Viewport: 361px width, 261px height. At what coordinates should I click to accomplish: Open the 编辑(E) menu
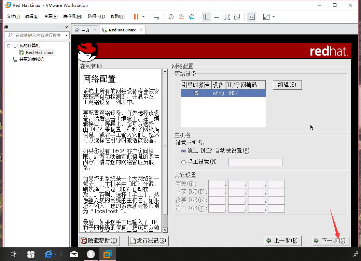(x=32, y=16)
